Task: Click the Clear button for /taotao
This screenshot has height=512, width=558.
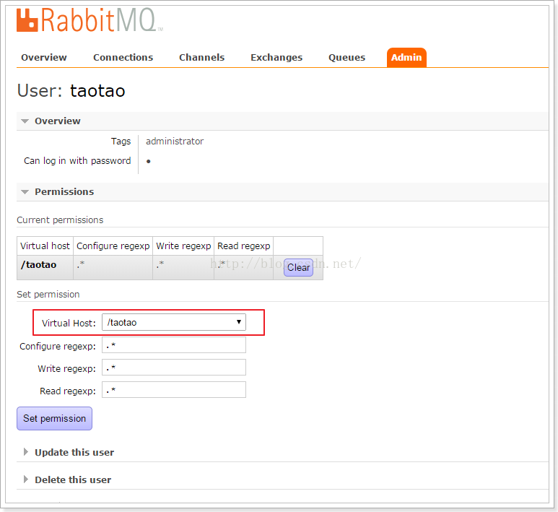Action: pyautogui.click(x=298, y=267)
